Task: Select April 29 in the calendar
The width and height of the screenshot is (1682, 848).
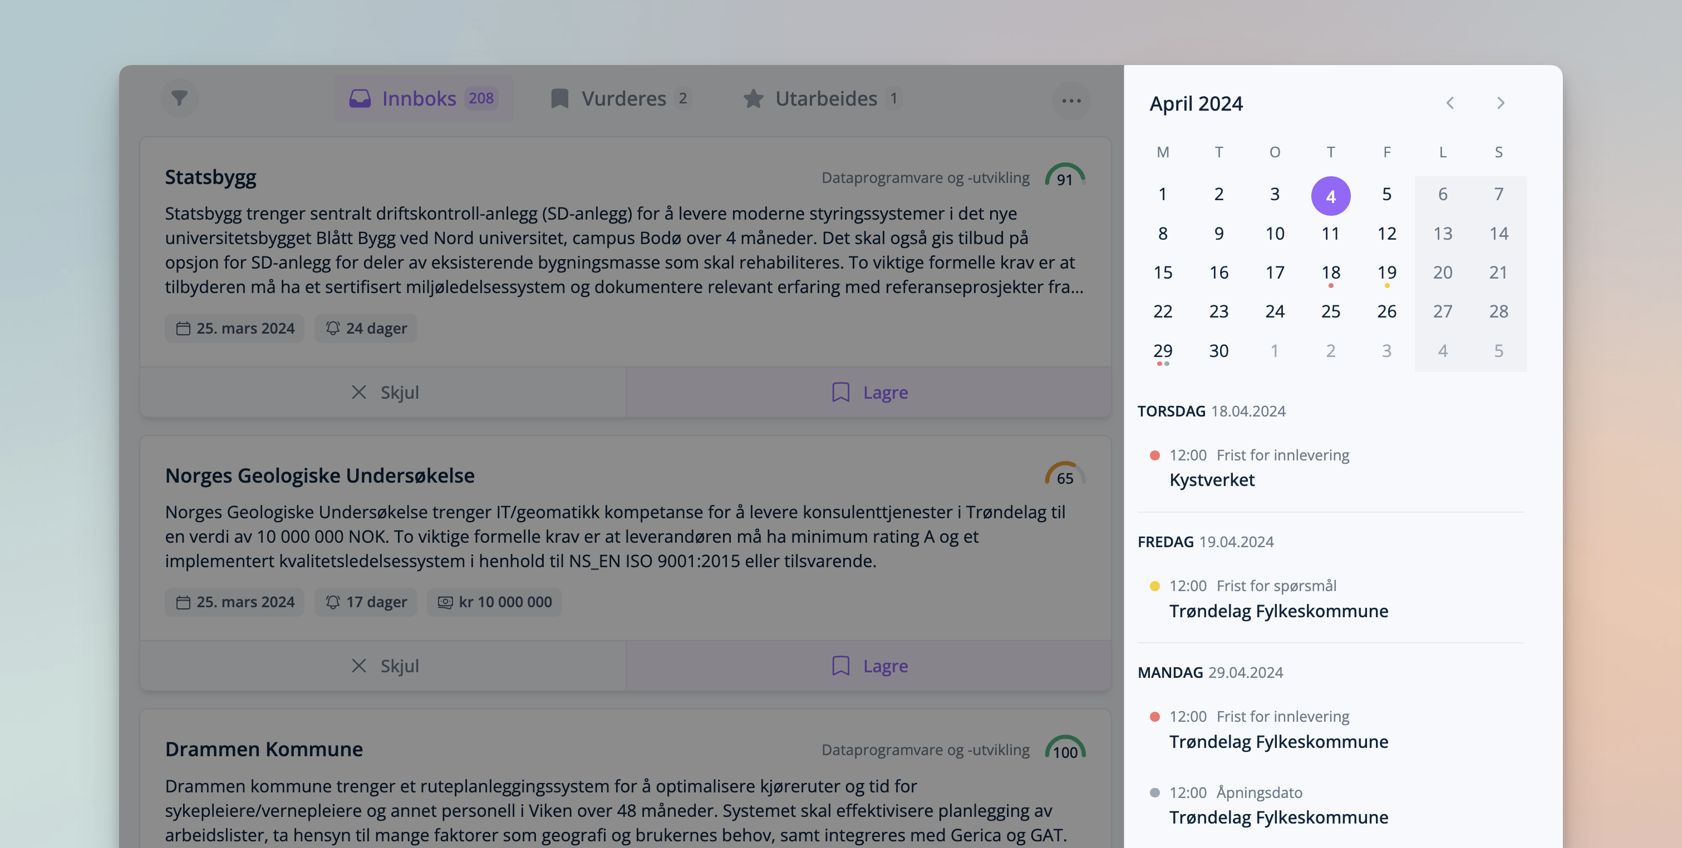Action: [x=1162, y=351]
